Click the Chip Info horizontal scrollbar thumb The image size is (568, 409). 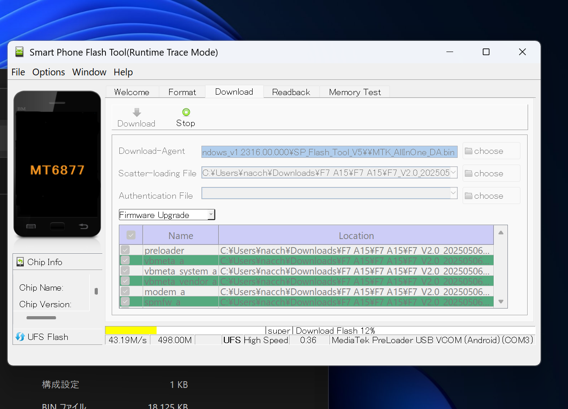(41, 318)
